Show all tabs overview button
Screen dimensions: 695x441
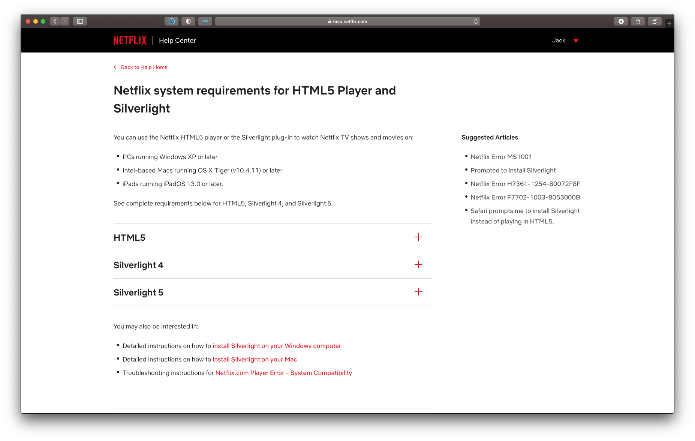click(x=655, y=21)
